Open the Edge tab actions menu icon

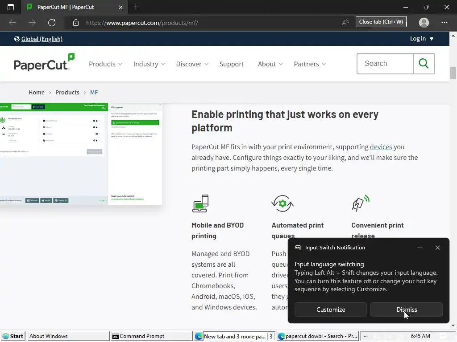[x=11, y=7]
